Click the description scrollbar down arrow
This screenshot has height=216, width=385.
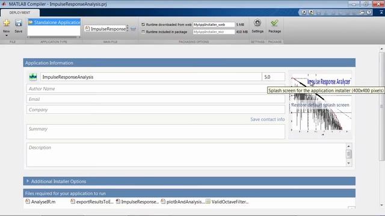click(349, 163)
